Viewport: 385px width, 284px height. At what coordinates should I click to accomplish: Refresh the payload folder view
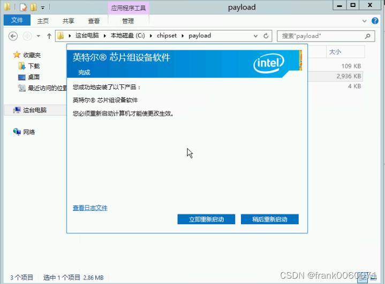pyautogui.click(x=266, y=36)
